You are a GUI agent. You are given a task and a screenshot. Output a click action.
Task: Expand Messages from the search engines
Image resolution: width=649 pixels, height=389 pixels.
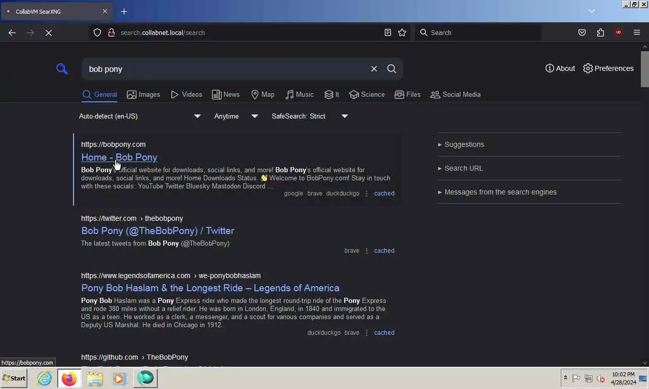coord(497,192)
